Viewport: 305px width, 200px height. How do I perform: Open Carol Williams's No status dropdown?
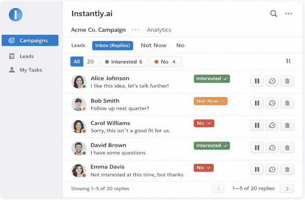click(204, 123)
